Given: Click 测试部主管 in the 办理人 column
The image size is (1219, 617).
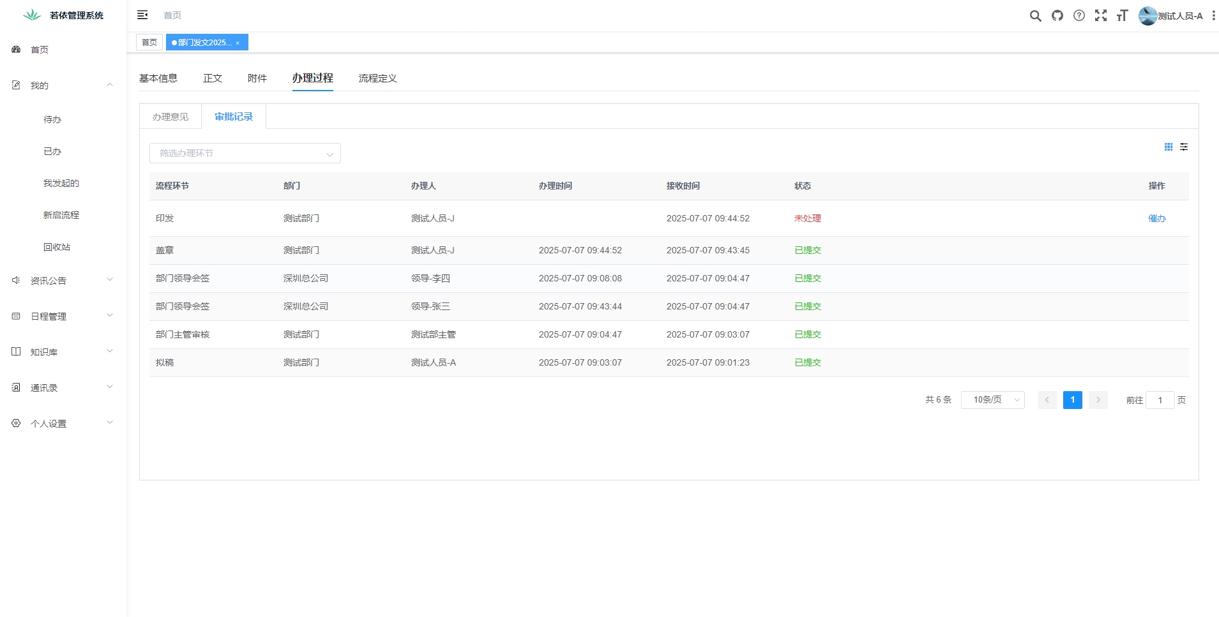Looking at the screenshot, I should pos(434,334).
